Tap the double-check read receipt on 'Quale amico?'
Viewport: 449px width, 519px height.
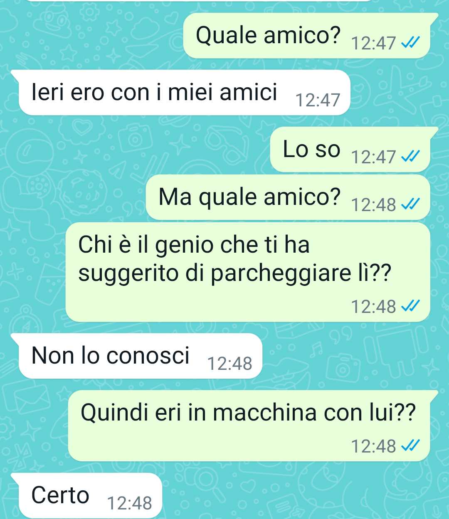(411, 42)
